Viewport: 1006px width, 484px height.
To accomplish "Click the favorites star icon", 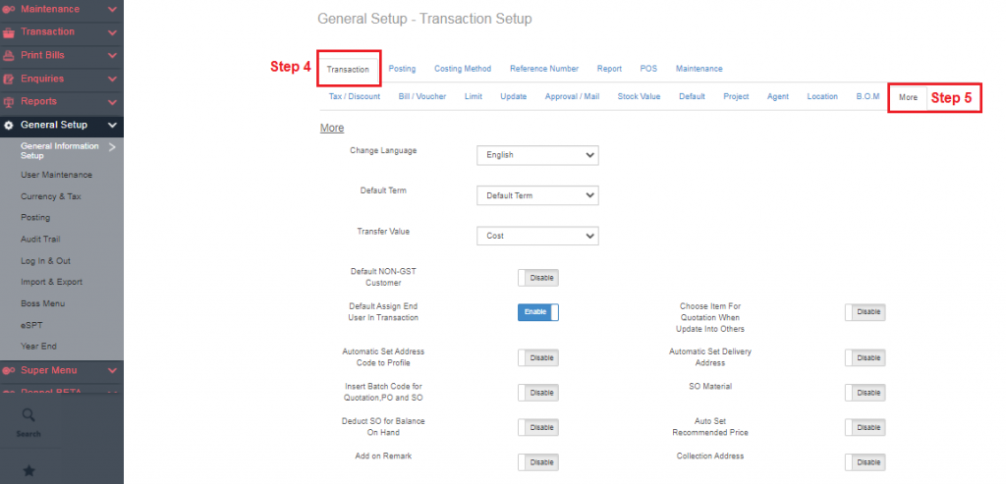I will pyautogui.click(x=28, y=470).
